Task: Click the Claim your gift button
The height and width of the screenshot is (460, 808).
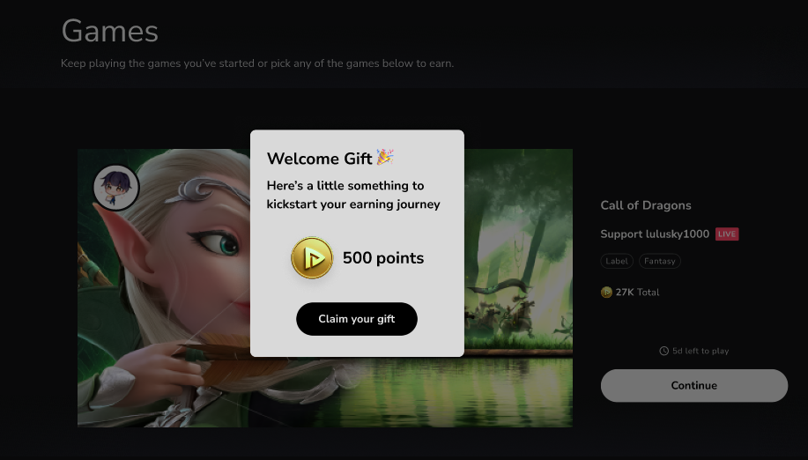Action: pos(357,319)
